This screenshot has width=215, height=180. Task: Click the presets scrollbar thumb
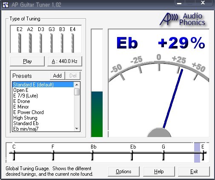(x=77, y=92)
